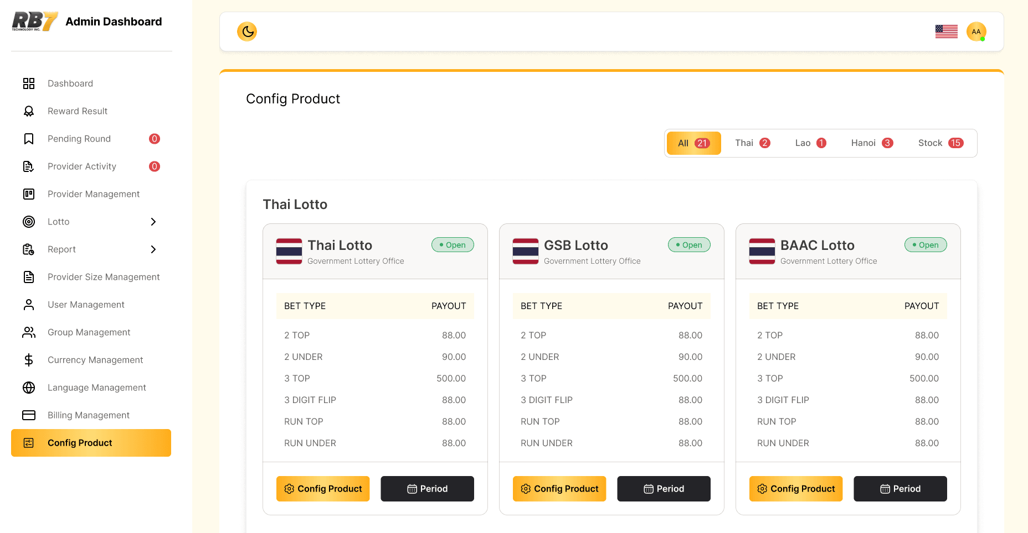Click the Reward Result ribbon icon
This screenshot has height=533, width=1028.
point(29,111)
